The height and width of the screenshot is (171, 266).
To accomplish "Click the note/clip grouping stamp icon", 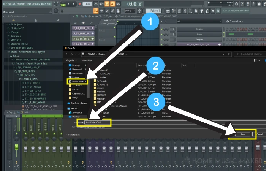I will pyautogui.click(x=118, y=11).
